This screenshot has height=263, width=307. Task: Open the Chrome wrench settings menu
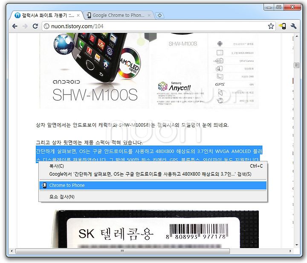coord(294,26)
